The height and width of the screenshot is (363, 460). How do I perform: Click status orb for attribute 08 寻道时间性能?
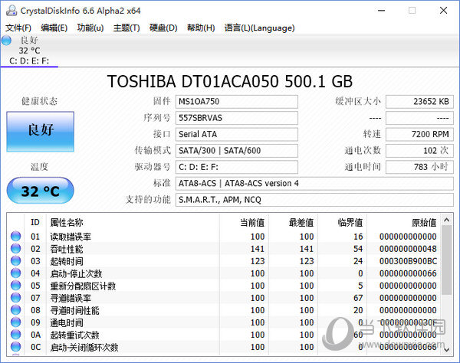click(15, 310)
